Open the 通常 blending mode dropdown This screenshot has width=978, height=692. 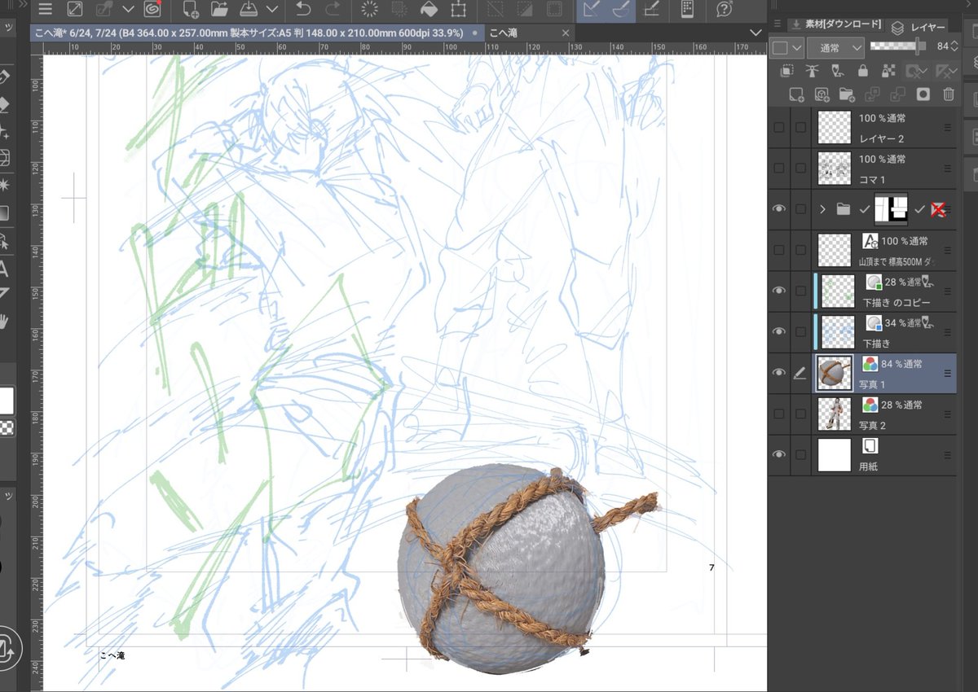click(x=836, y=48)
